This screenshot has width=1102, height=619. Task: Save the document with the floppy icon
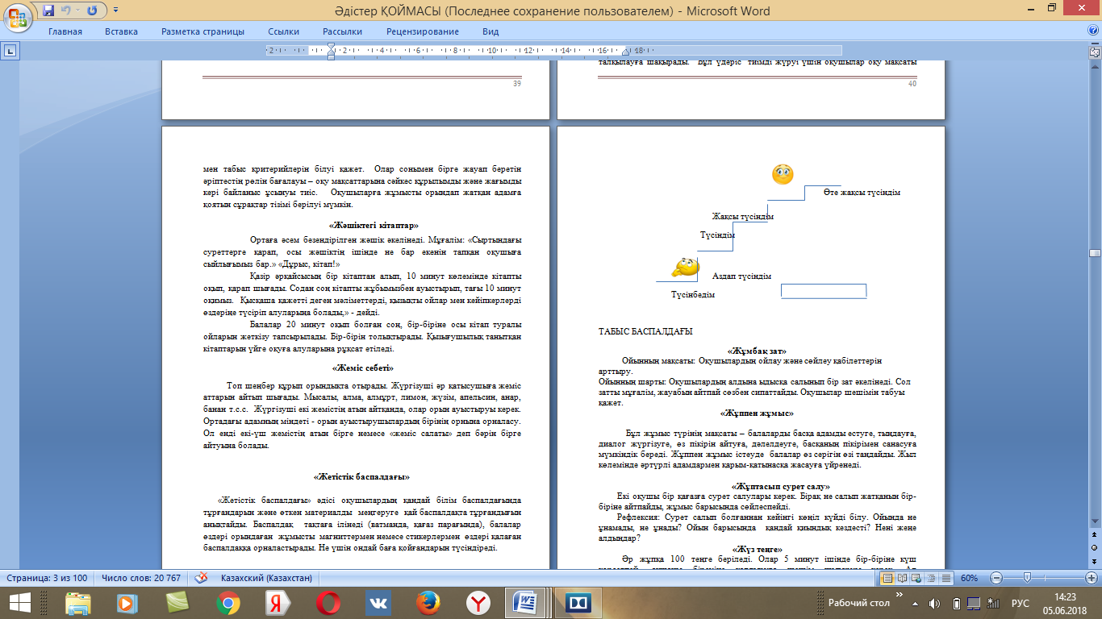(48, 11)
